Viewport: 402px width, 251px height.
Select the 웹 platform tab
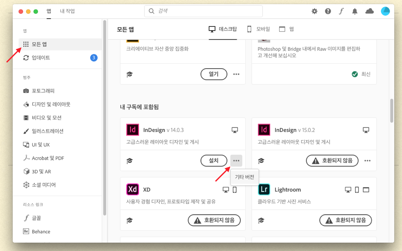click(286, 29)
